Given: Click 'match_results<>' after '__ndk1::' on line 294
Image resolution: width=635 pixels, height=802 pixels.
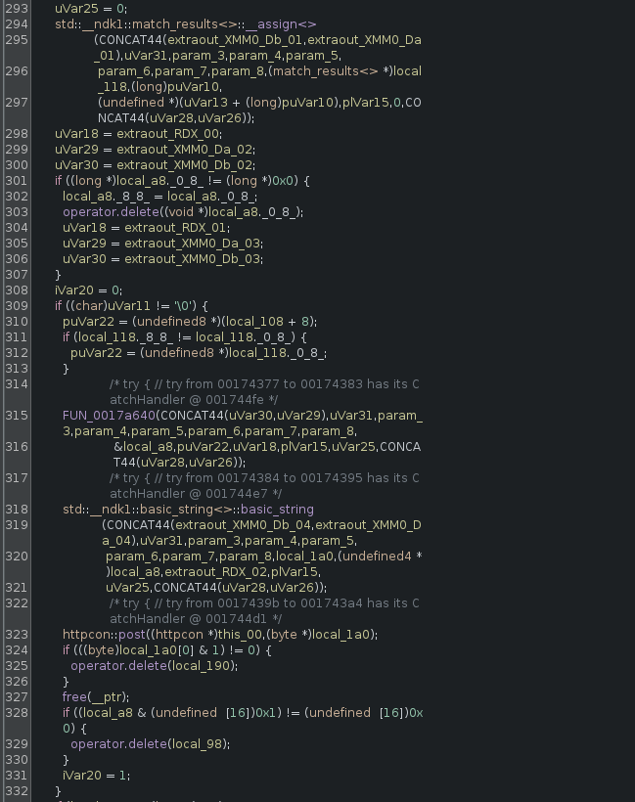Looking at the screenshot, I should pos(189,24).
